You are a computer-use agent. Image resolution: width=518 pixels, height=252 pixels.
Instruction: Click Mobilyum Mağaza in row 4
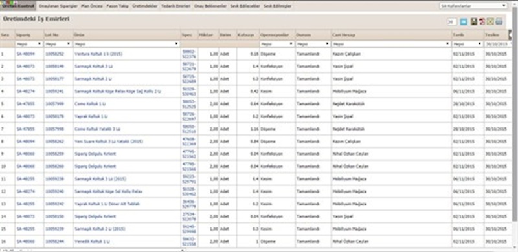click(350, 91)
